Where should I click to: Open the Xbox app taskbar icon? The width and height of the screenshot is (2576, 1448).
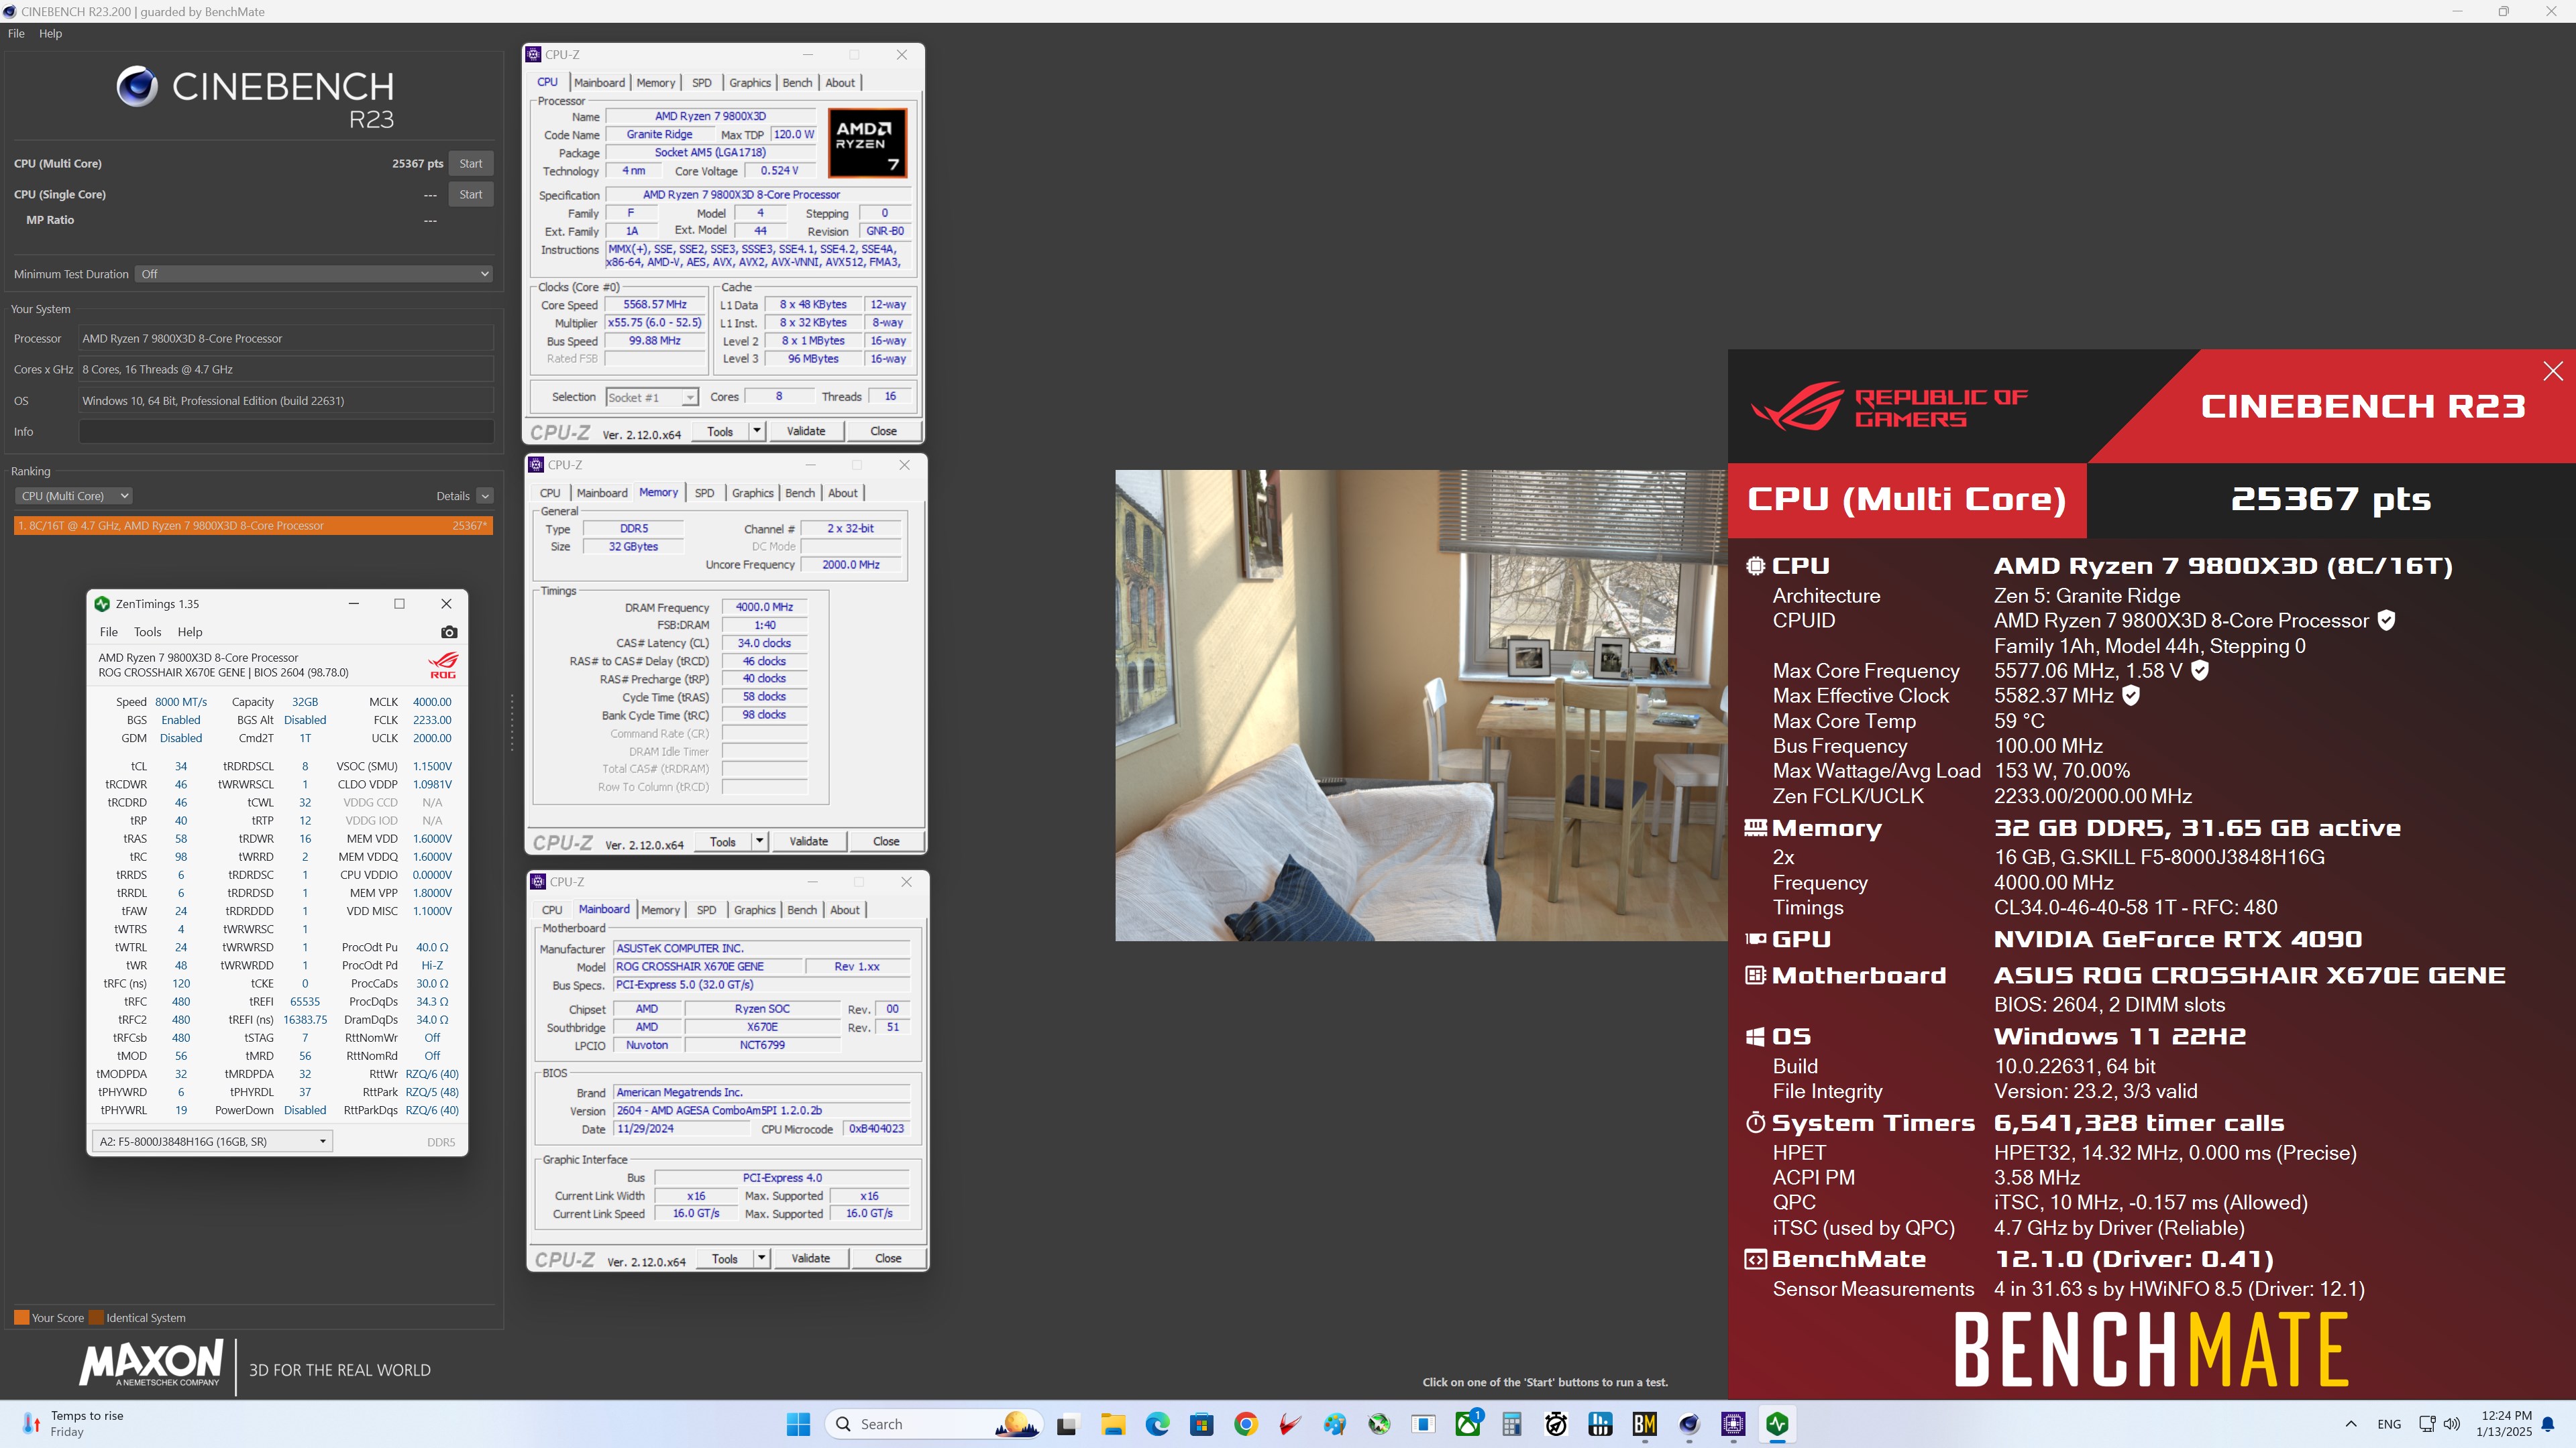pyautogui.click(x=1468, y=1424)
